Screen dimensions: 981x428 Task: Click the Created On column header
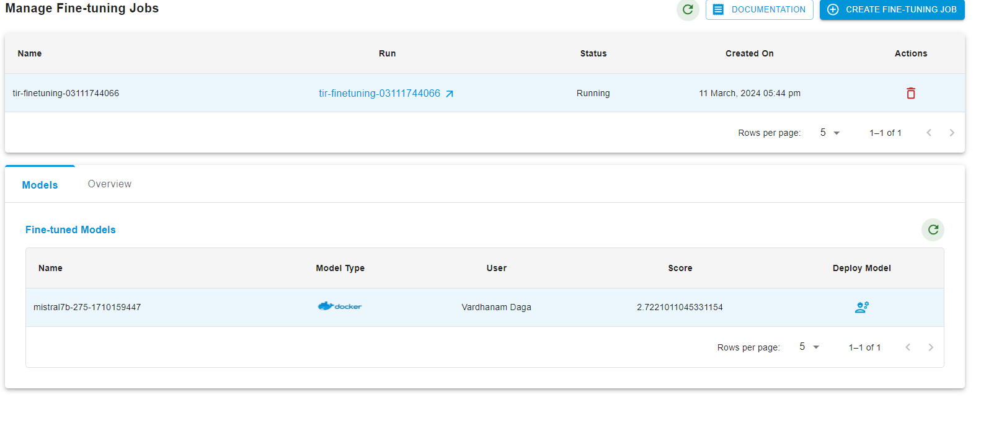[x=750, y=53]
